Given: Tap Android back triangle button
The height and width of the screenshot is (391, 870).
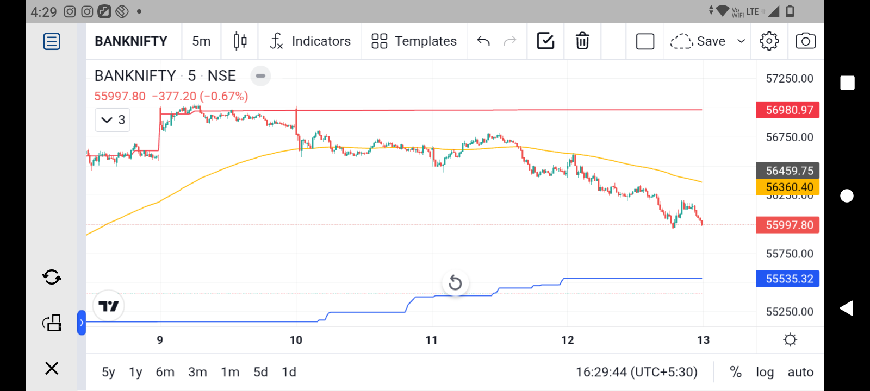Looking at the screenshot, I should coord(847,308).
